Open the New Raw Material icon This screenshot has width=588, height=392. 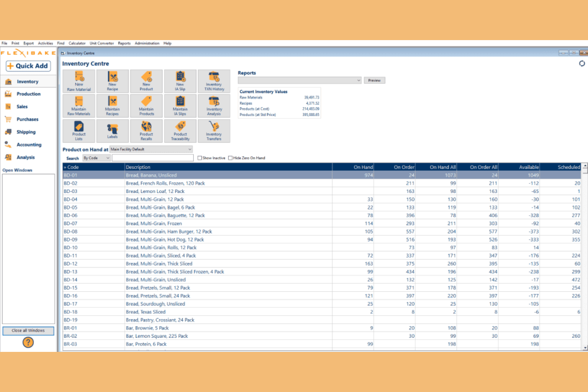79,81
